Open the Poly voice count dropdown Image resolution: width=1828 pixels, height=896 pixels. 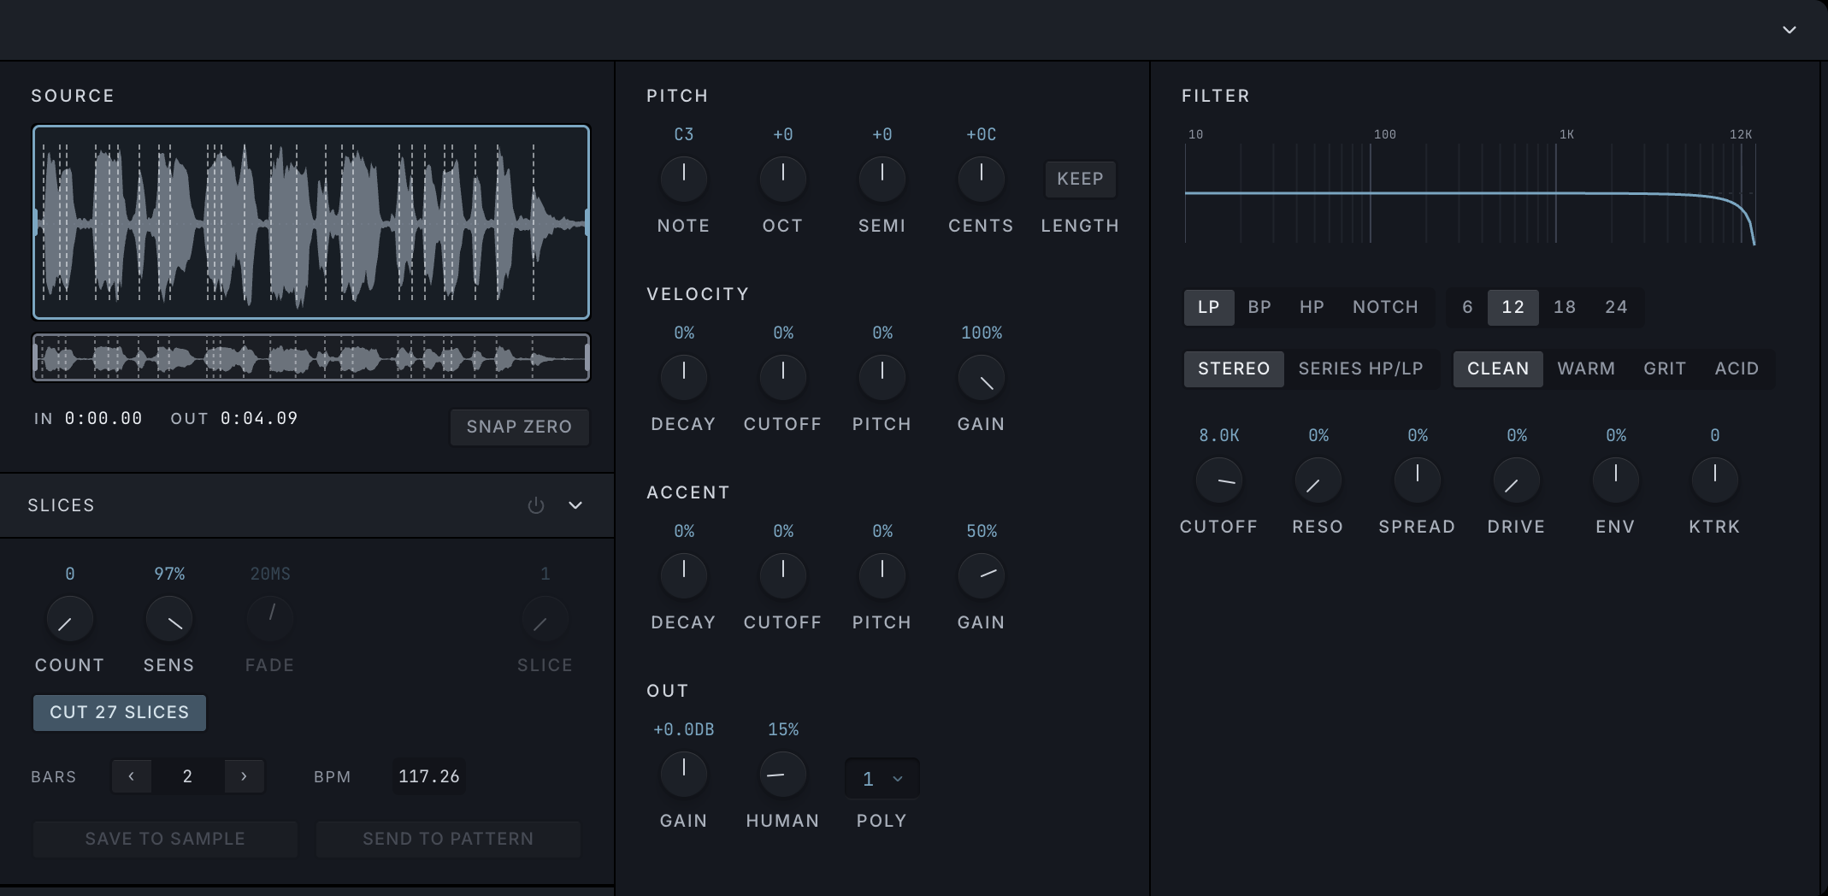click(x=882, y=778)
